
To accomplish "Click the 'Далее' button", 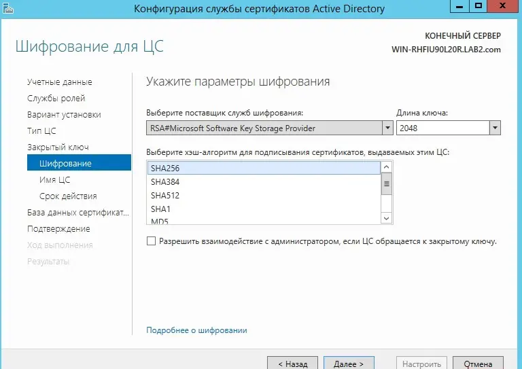I will pyautogui.click(x=349, y=364).
